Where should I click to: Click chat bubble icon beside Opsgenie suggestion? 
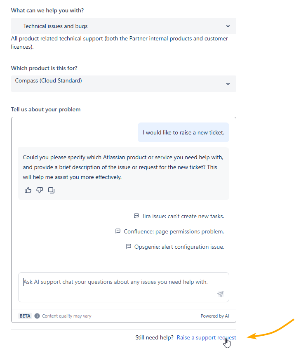tap(129, 247)
